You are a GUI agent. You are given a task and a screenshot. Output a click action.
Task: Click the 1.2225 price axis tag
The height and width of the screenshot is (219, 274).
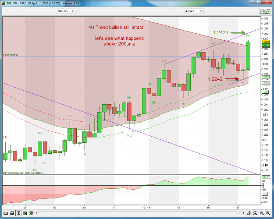point(266,83)
